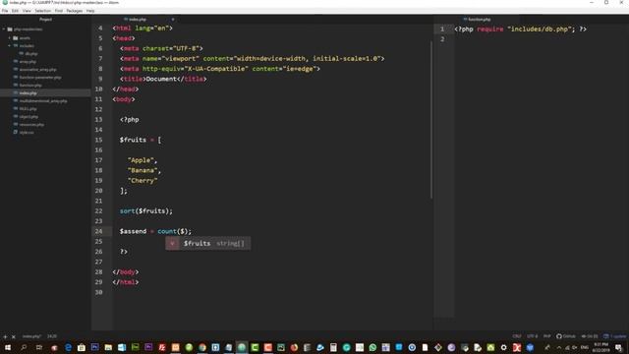Click the require statement in right pane
Viewport: 629px width, 354px height.
click(x=520, y=29)
